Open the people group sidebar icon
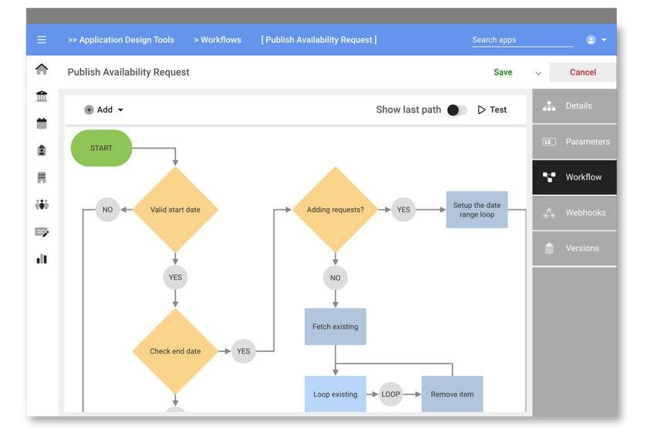The width and height of the screenshot is (651, 433). [42, 205]
